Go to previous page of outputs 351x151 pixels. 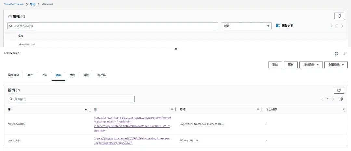pyautogui.click(x=322, y=99)
